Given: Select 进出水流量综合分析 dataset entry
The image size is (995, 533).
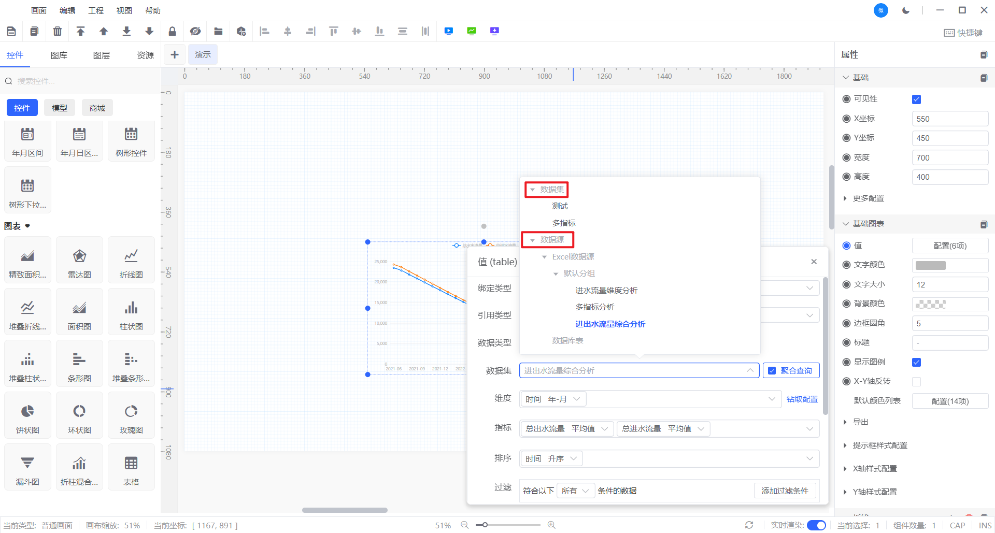Looking at the screenshot, I should click(610, 324).
